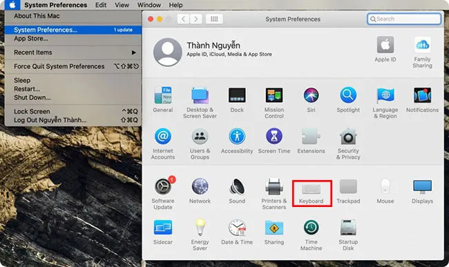
Task: Open Desktop & Screen Saver preferences
Action: pyautogui.click(x=200, y=102)
